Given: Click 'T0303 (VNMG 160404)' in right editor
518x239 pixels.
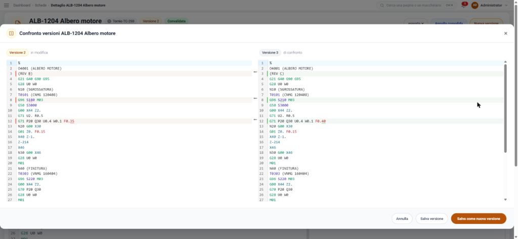Looking at the screenshot, I should pyautogui.click(x=289, y=174).
